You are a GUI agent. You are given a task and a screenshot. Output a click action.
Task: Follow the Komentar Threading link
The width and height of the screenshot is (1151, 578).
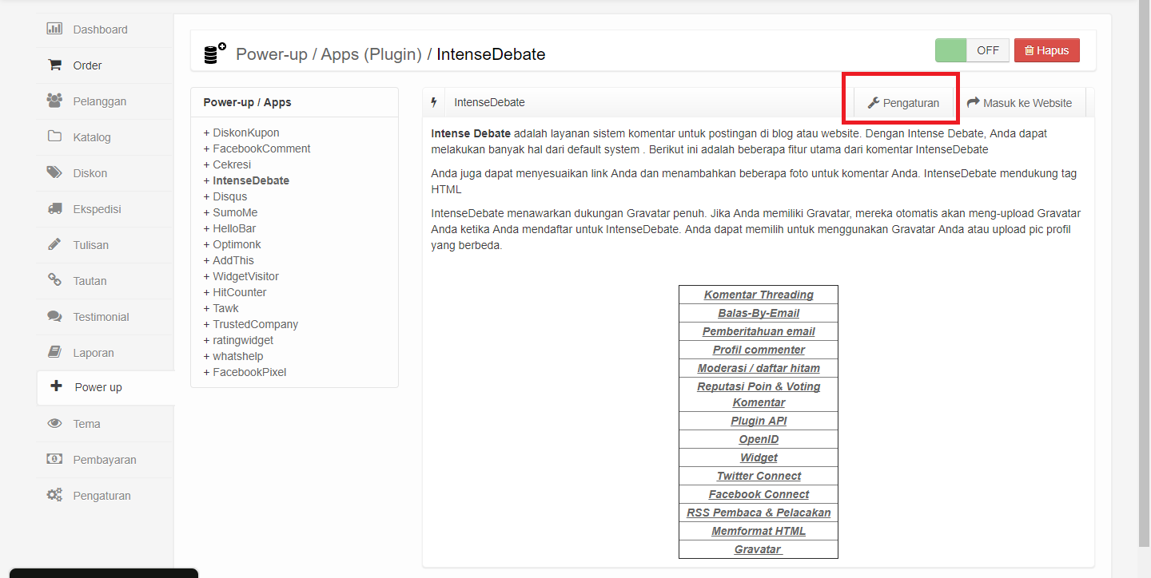(x=759, y=295)
